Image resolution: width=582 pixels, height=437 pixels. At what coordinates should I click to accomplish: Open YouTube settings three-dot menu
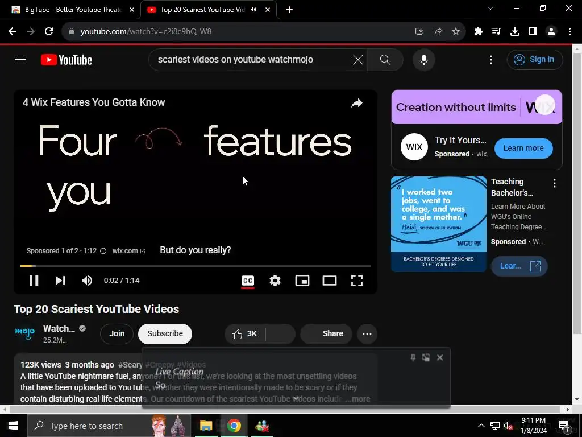(491, 60)
